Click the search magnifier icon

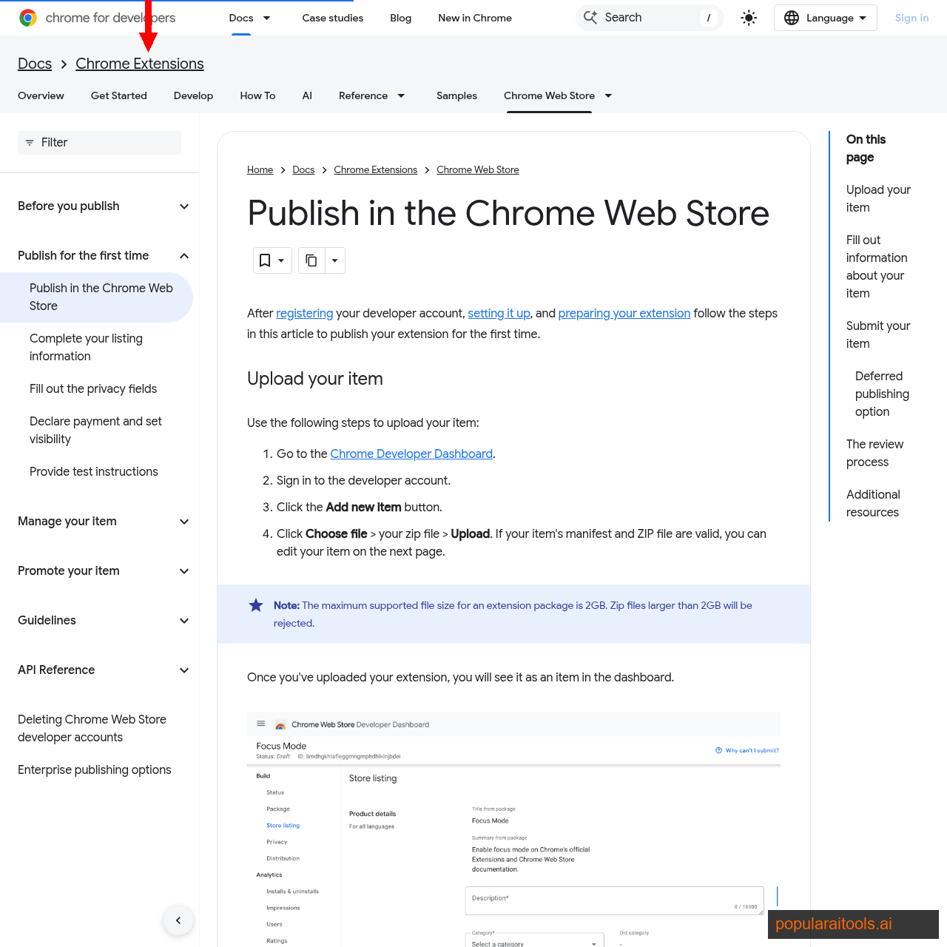[x=590, y=17]
